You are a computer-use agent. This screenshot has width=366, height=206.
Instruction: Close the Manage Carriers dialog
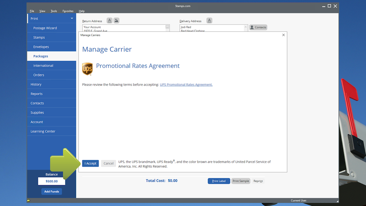click(283, 35)
